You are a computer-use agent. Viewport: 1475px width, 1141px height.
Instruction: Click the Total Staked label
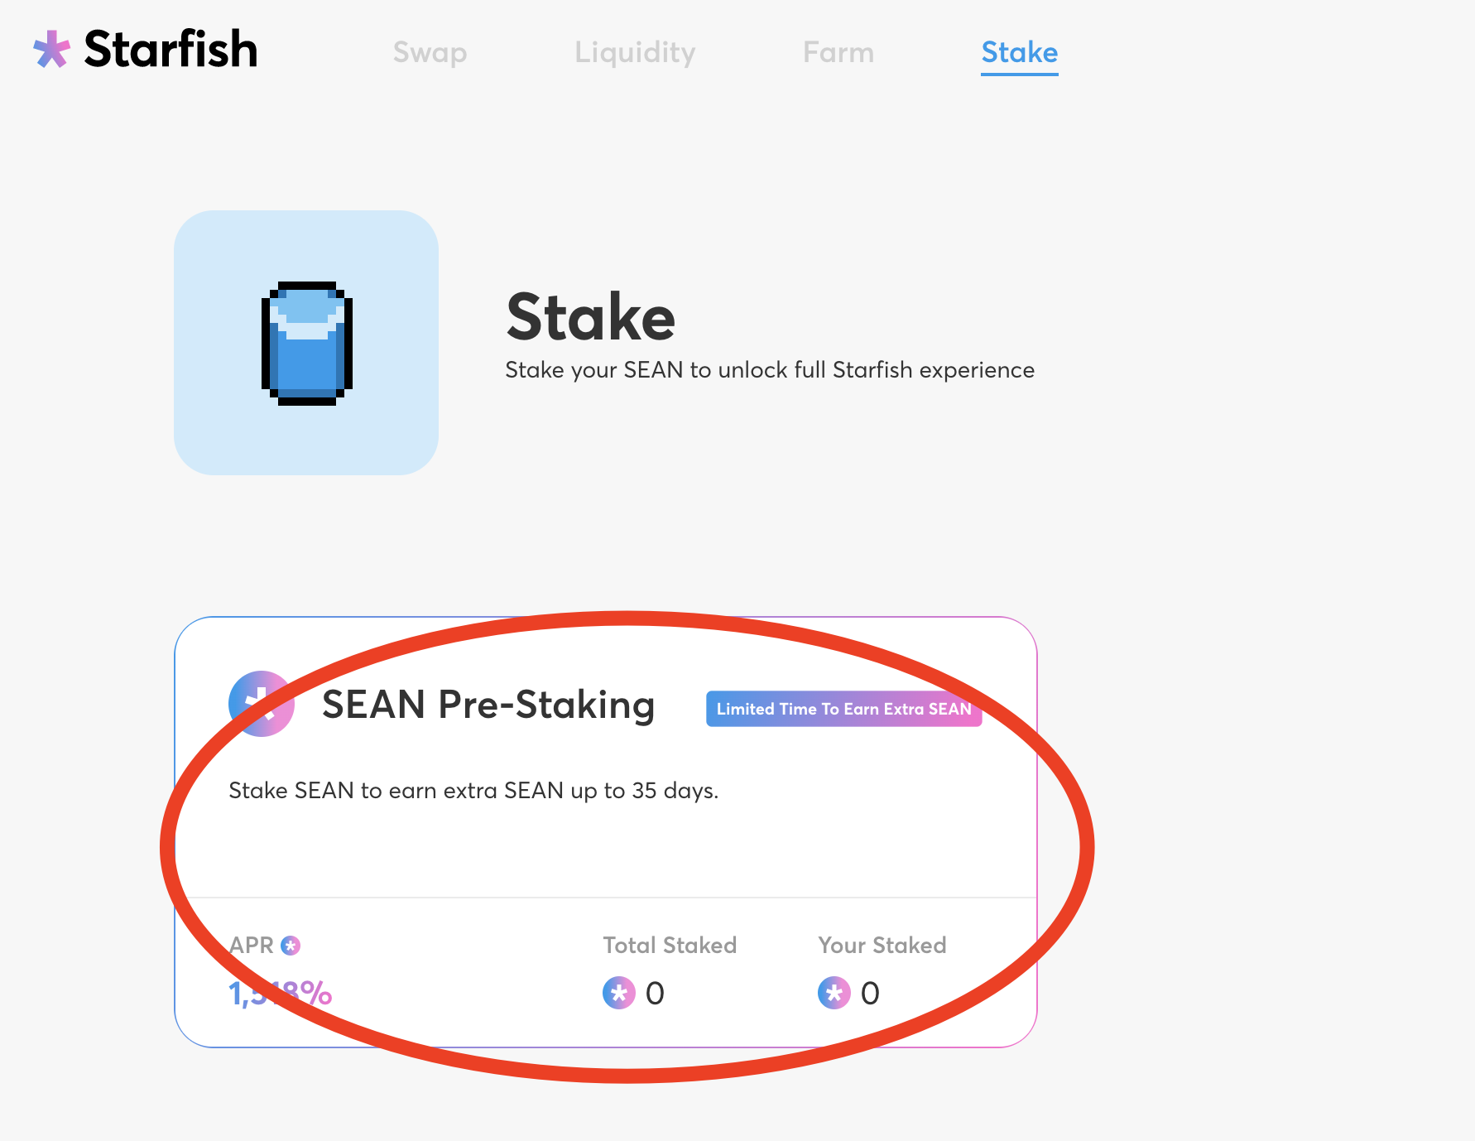(670, 946)
